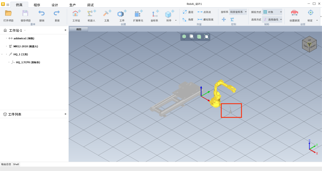322x171 pixels.
Task: Create a workstation using 工作站 icon
Action: [76, 14]
